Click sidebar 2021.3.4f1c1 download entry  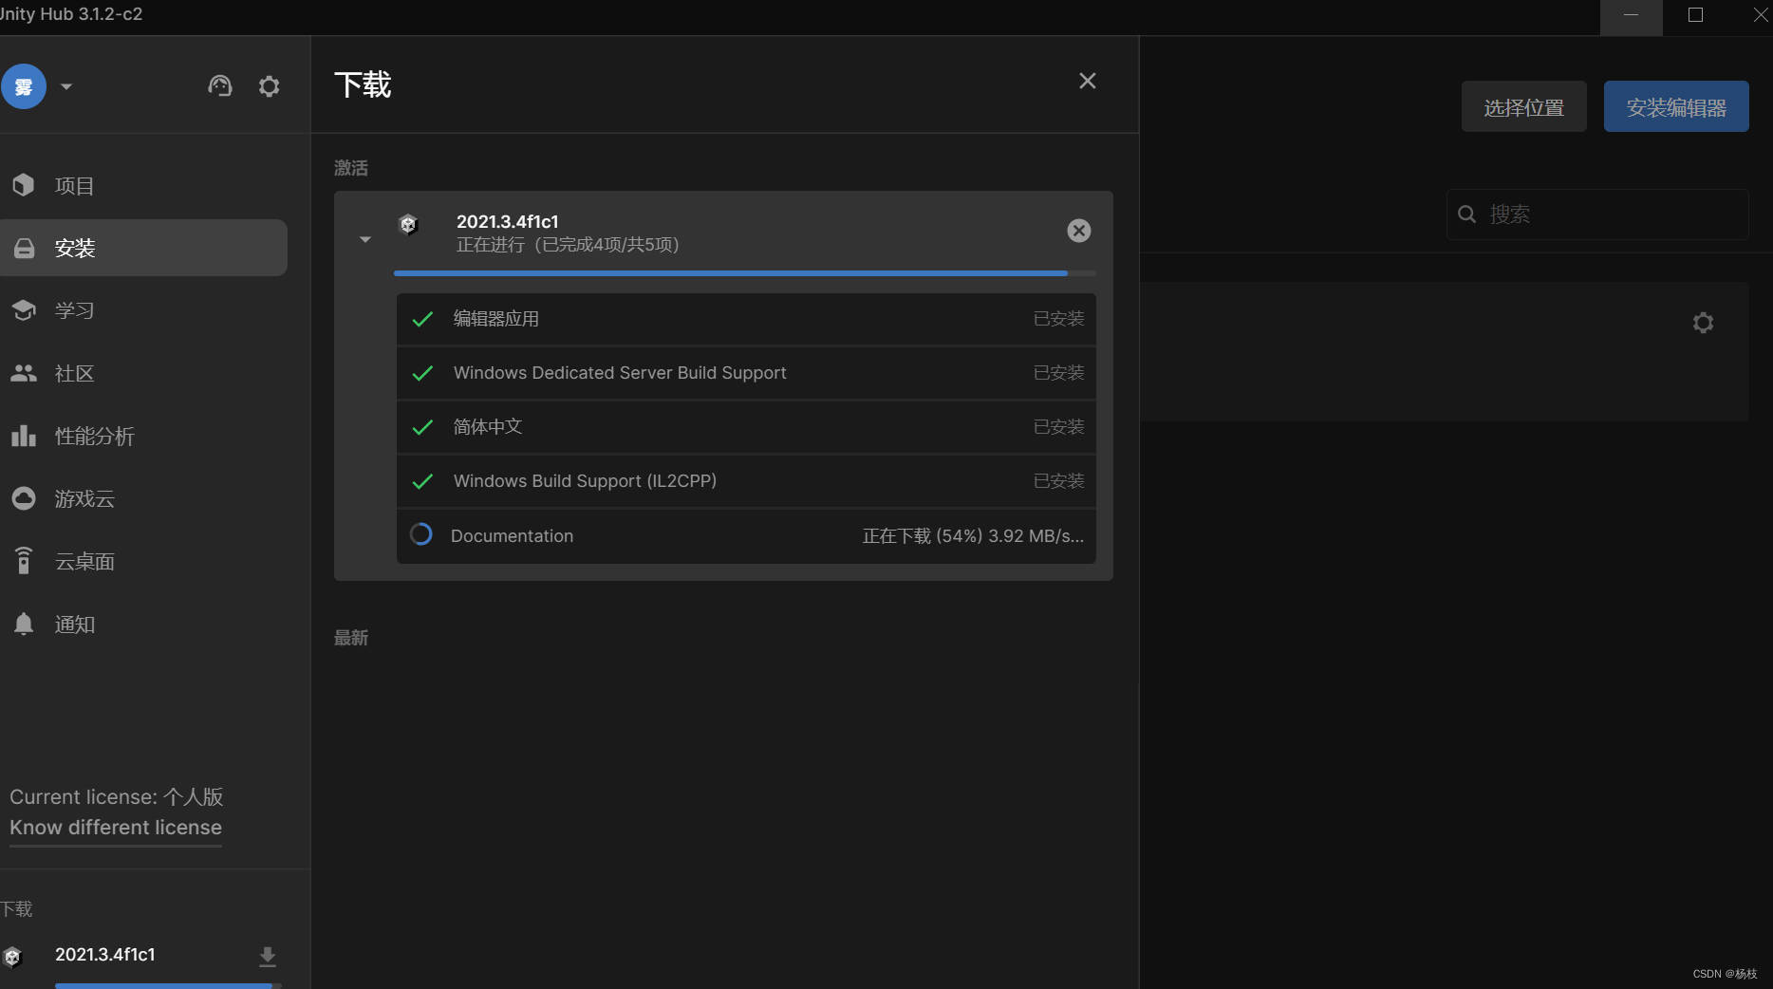point(104,955)
